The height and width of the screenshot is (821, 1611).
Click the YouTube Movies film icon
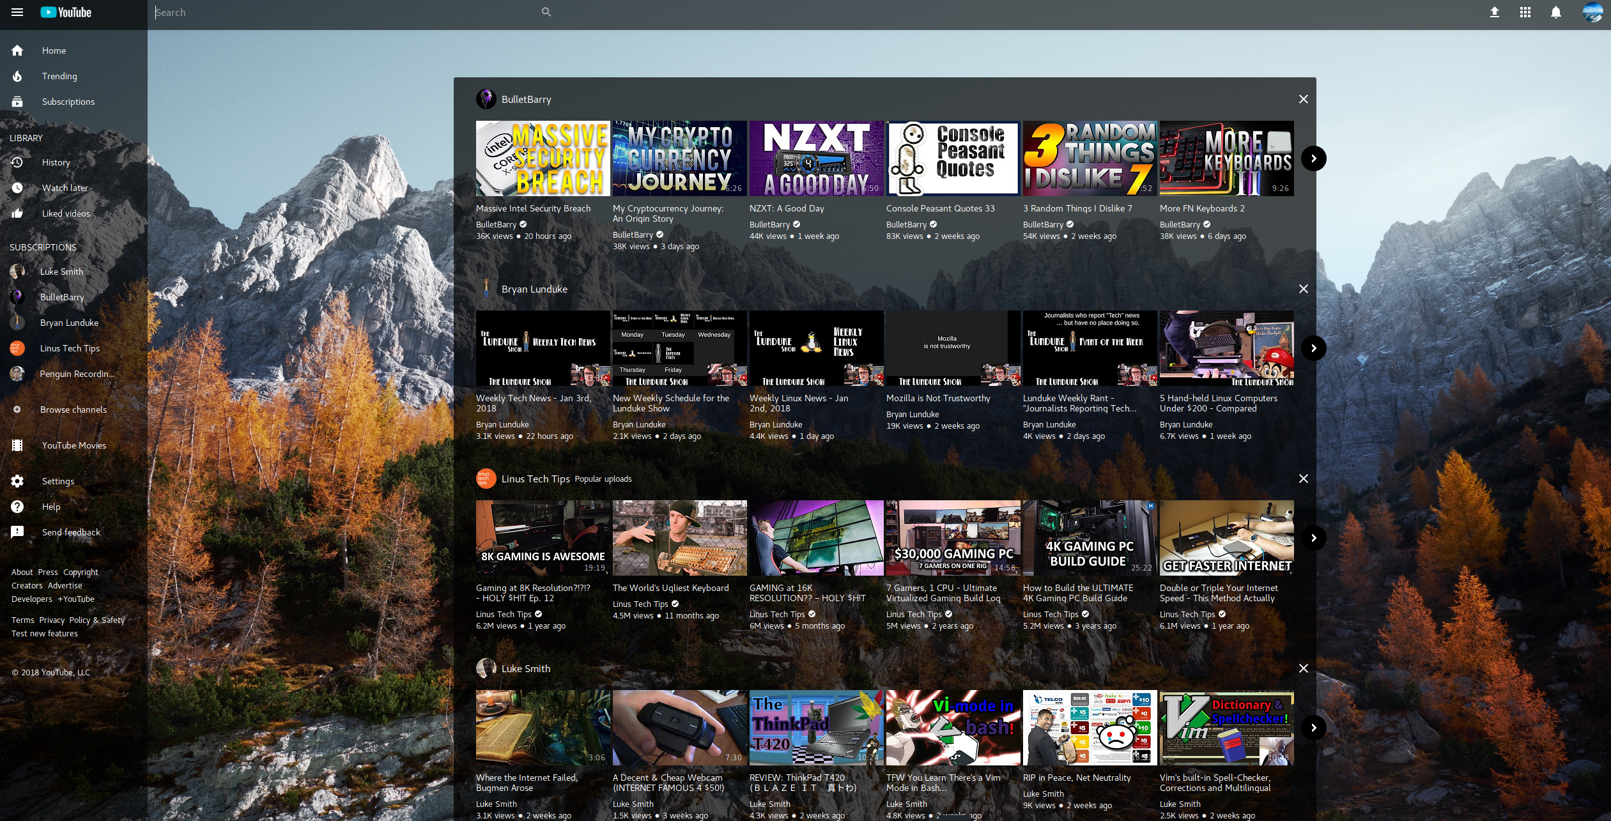click(x=17, y=445)
